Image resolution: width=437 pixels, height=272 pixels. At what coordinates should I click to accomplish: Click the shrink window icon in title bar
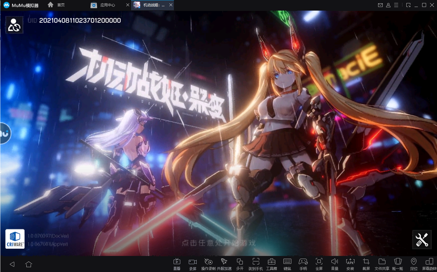tap(408, 5)
